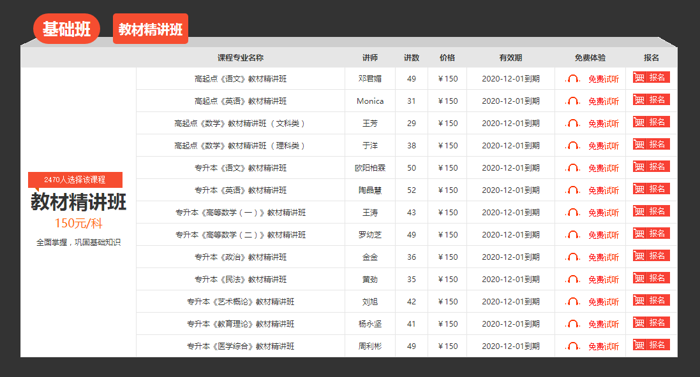Try 免费试听 for 教育理论 course
Image resolution: width=700 pixels, height=377 pixels.
[x=604, y=324]
